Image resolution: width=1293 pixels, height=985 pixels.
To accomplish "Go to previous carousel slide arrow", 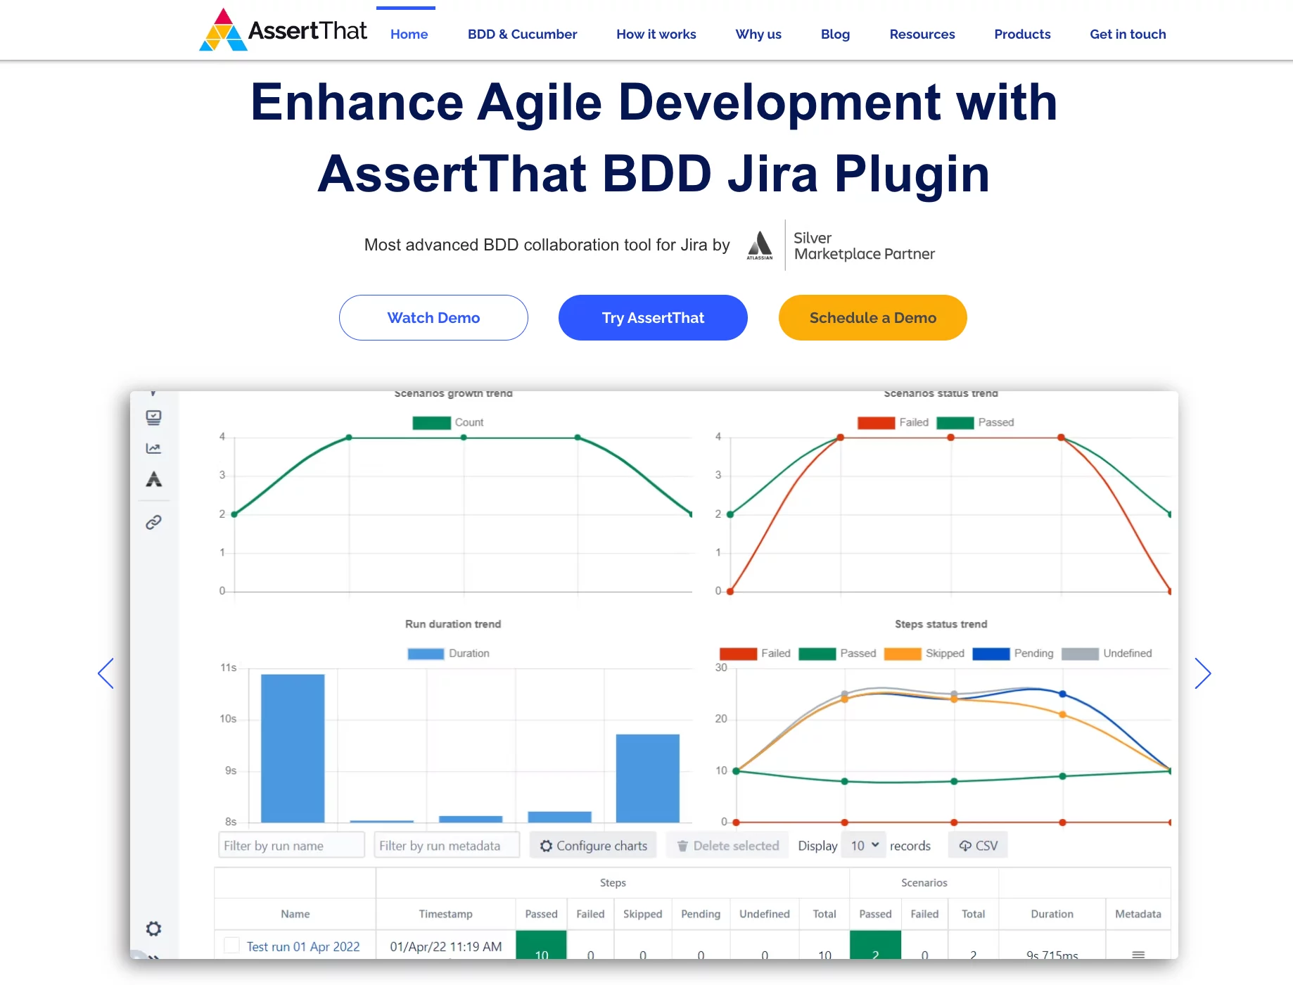I will [106, 673].
